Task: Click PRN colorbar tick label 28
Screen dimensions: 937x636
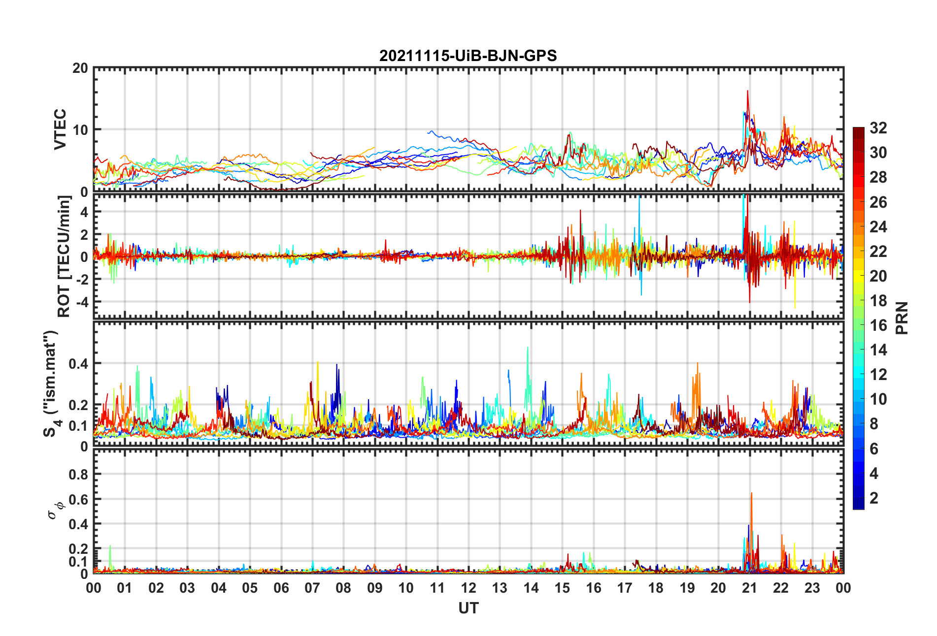Action: (x=878, y=177)
